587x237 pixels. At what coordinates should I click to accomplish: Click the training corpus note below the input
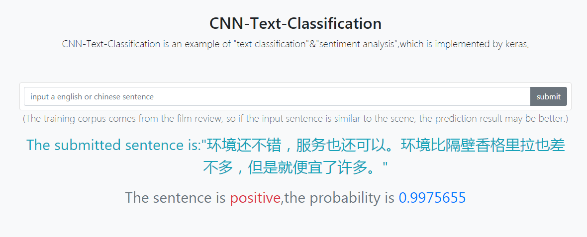295,119
